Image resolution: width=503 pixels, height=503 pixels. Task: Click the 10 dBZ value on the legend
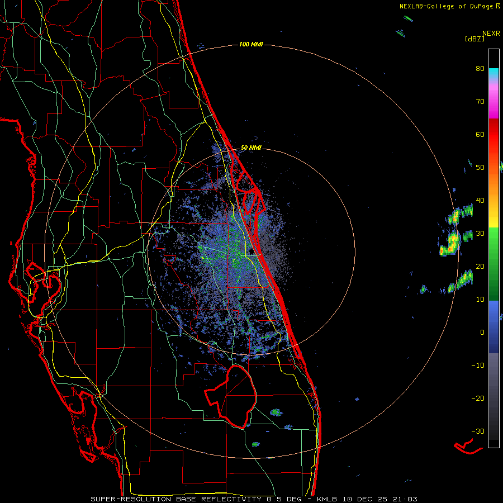click(x=480, y=300)
